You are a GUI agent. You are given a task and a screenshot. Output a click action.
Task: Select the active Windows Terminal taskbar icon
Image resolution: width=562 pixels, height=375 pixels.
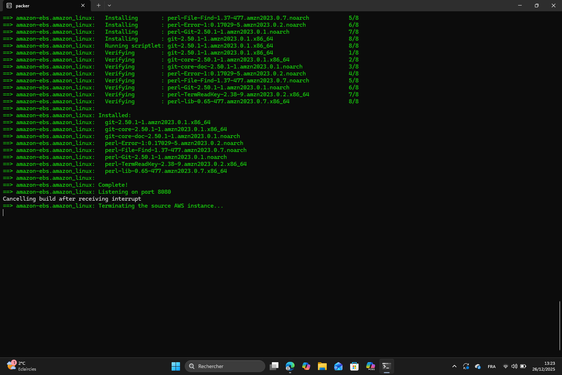[x=386, y=366]
